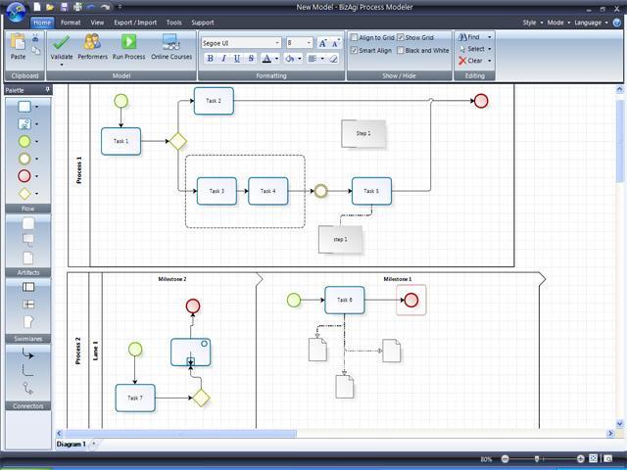Toggle italic formatting
Screen dimensions: 627x470
coord(223,59)
